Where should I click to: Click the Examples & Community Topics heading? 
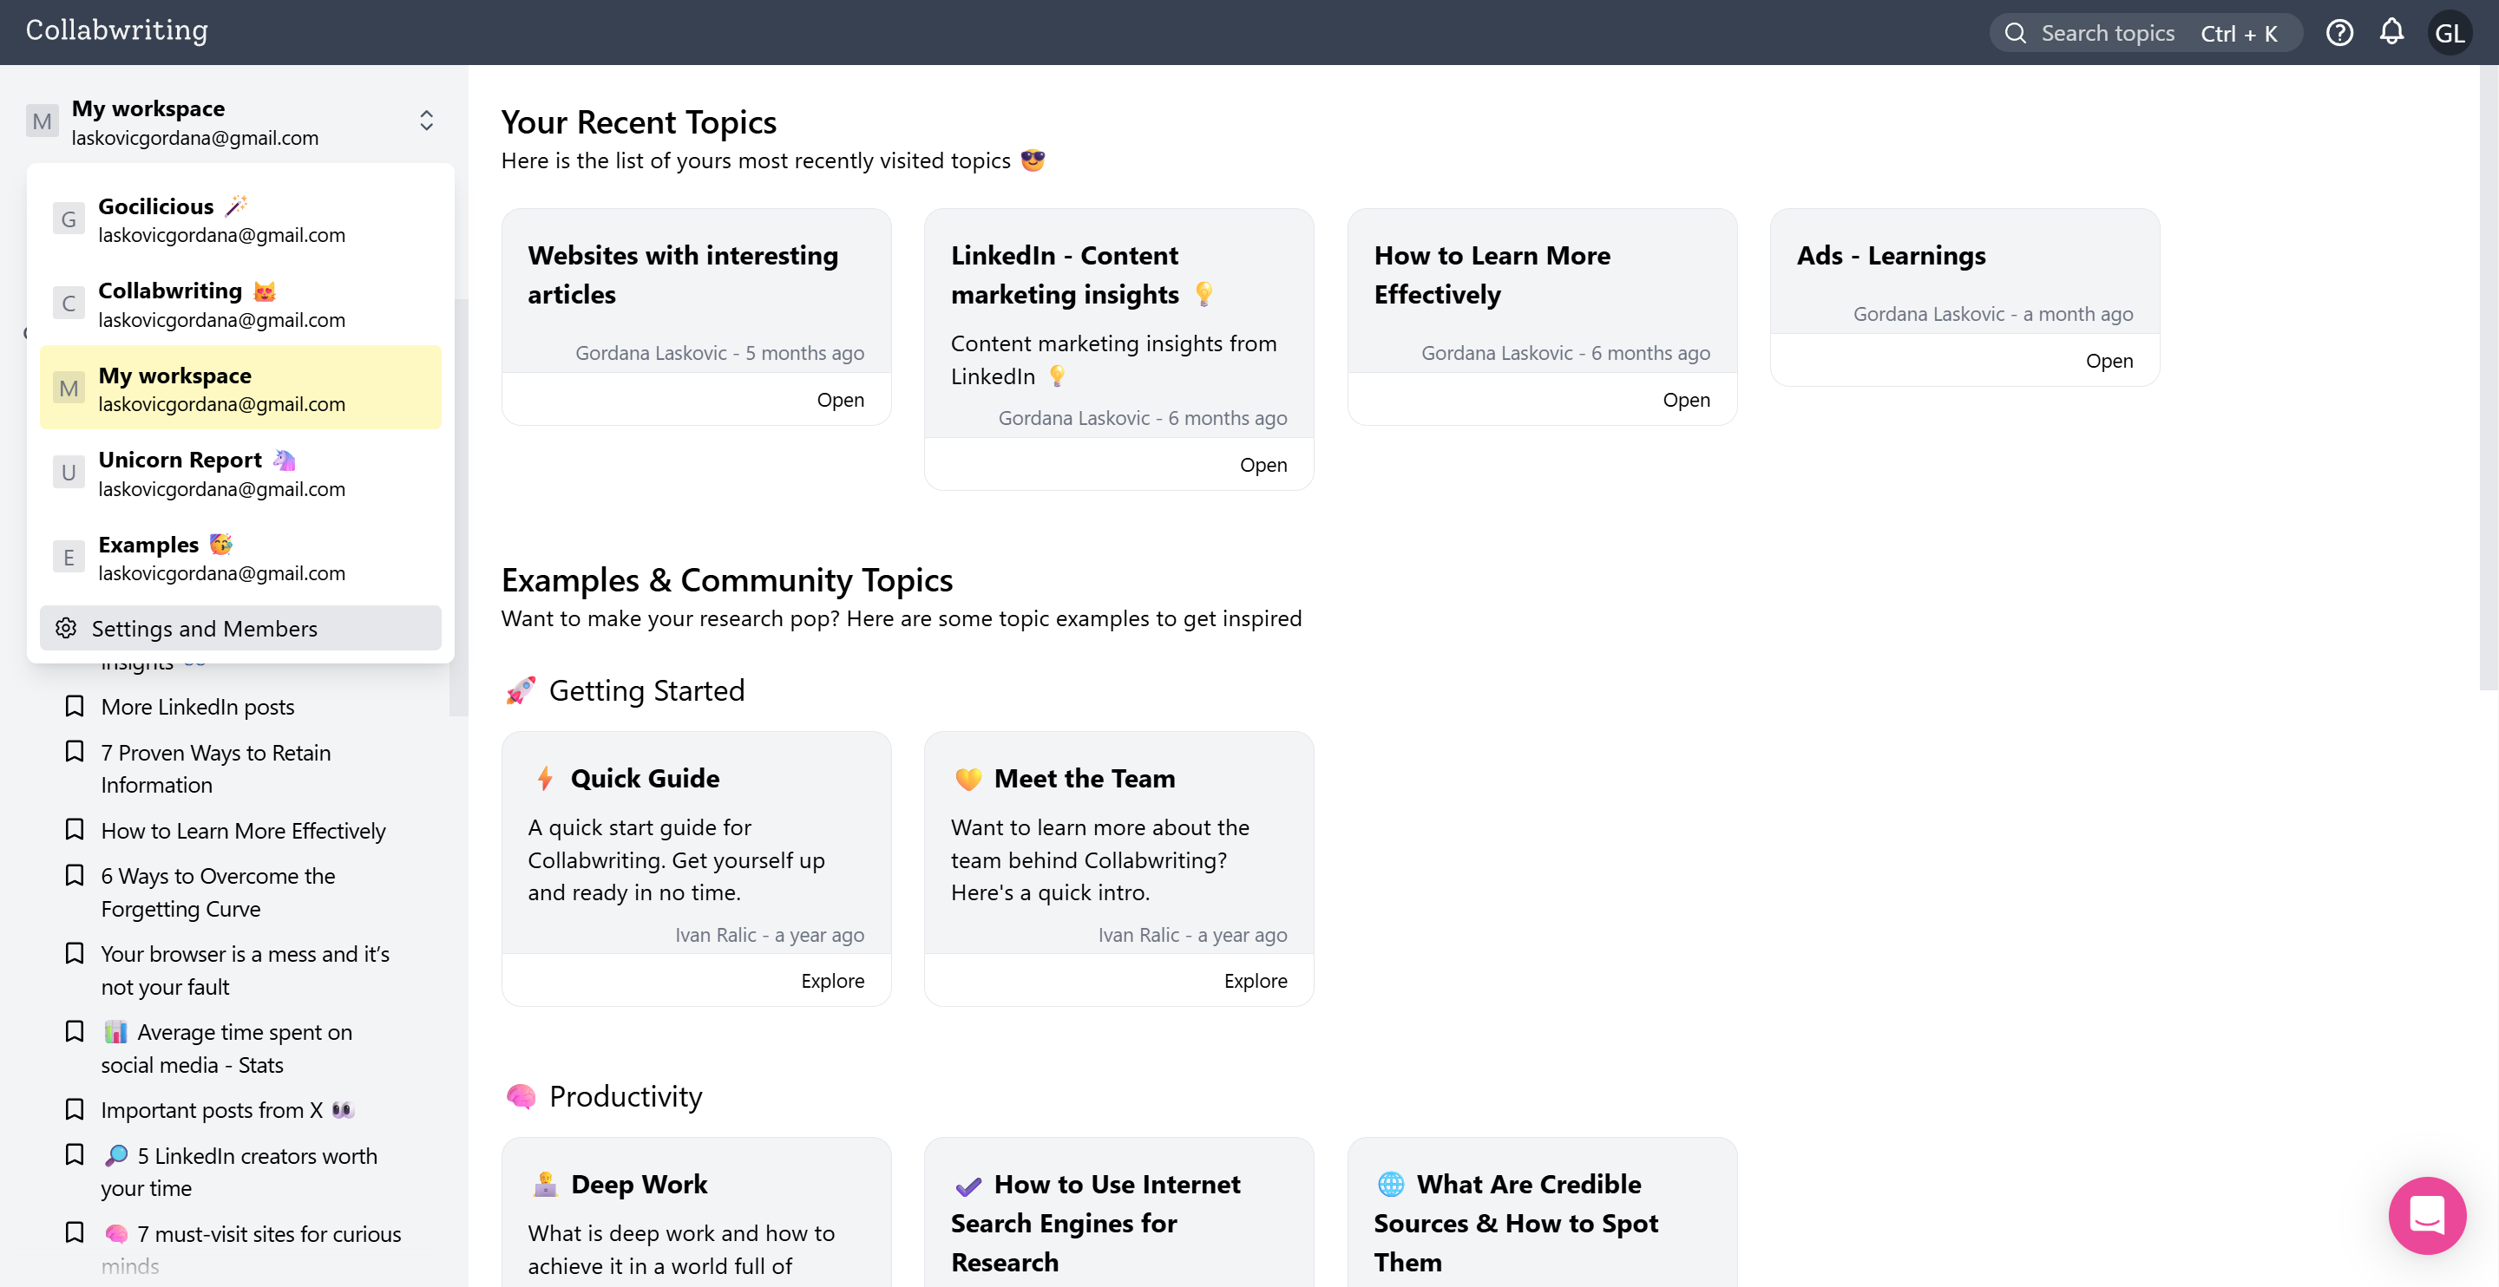coord(726,580)
